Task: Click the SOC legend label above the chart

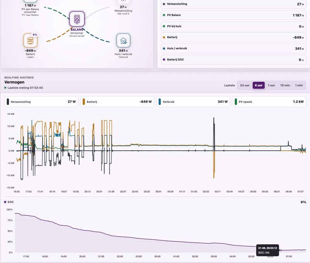Action: pyautogui.click(x=11, y=202)
